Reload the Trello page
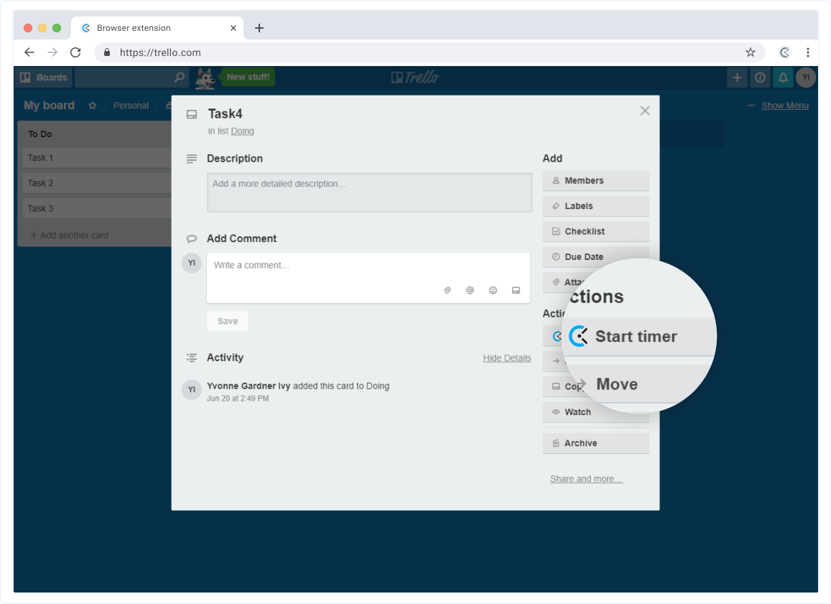 click(75, 52)
